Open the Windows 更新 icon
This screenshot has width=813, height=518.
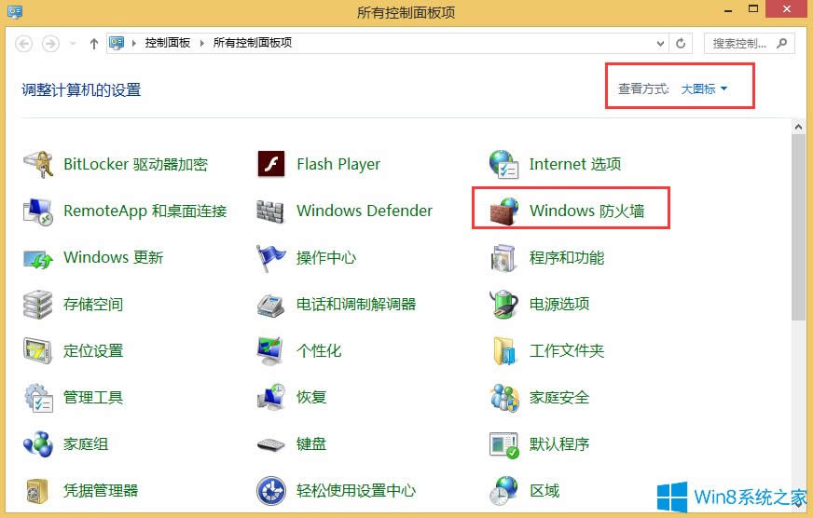click(38, 258)
